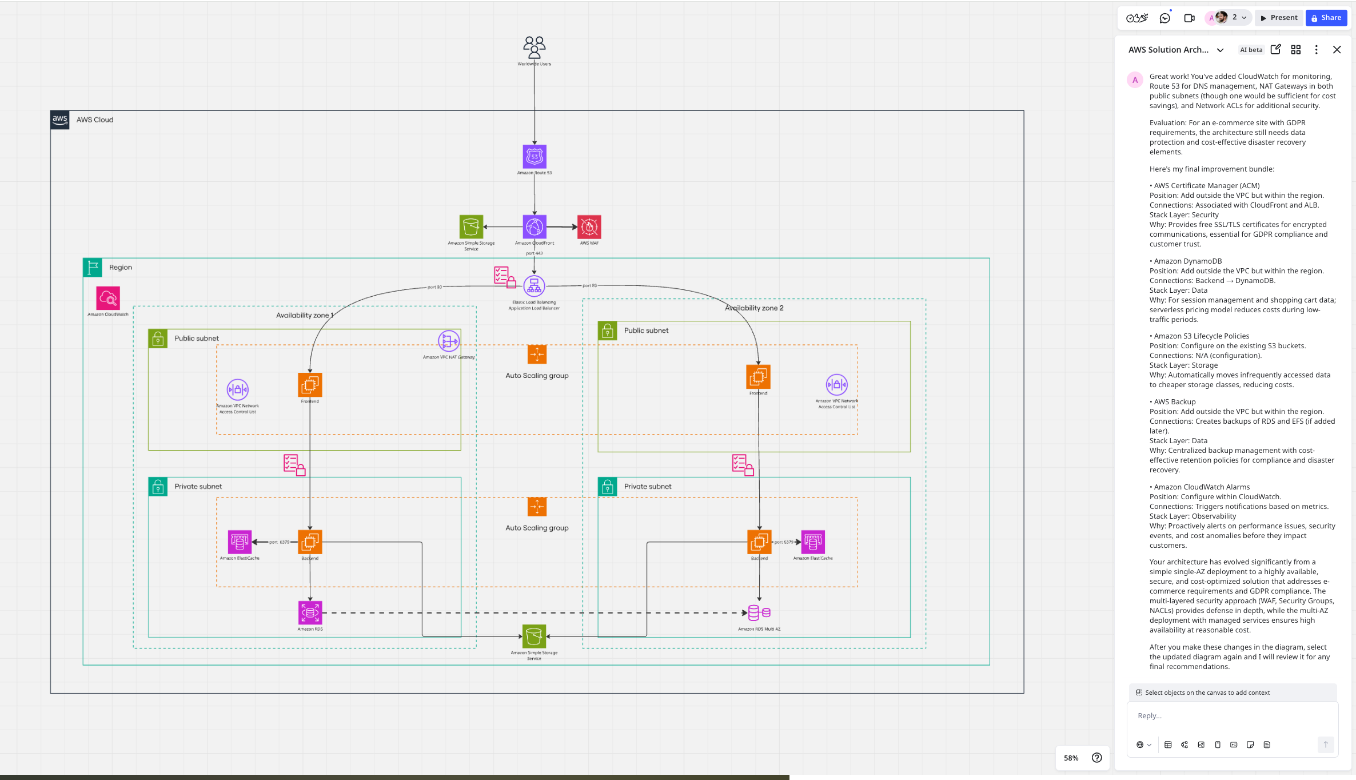Viewport: 1356px width, 780px height.
Task: Open the three-dot more options menu
Action: tap(1316, 50)
